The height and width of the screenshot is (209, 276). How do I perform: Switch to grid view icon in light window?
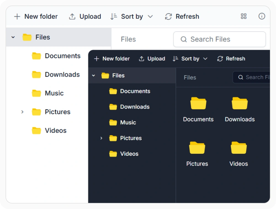244,16
